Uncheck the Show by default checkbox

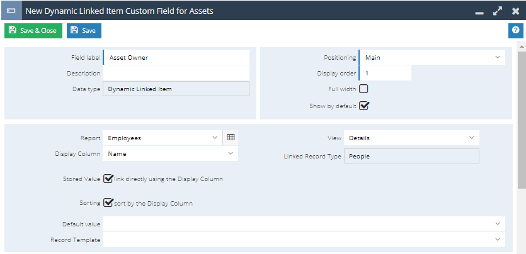tap(364, 106)
